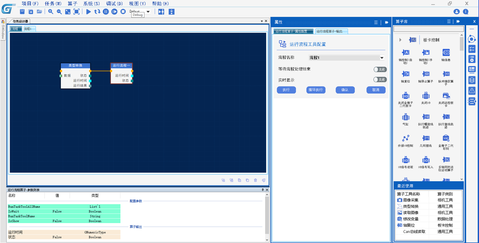Select the 气缸 operator icon
The width and height of the screenshot is (479, 243).
[405, 117]
